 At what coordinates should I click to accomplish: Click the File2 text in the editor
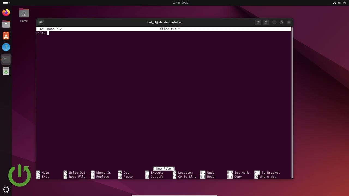click(x=41, y=33)
